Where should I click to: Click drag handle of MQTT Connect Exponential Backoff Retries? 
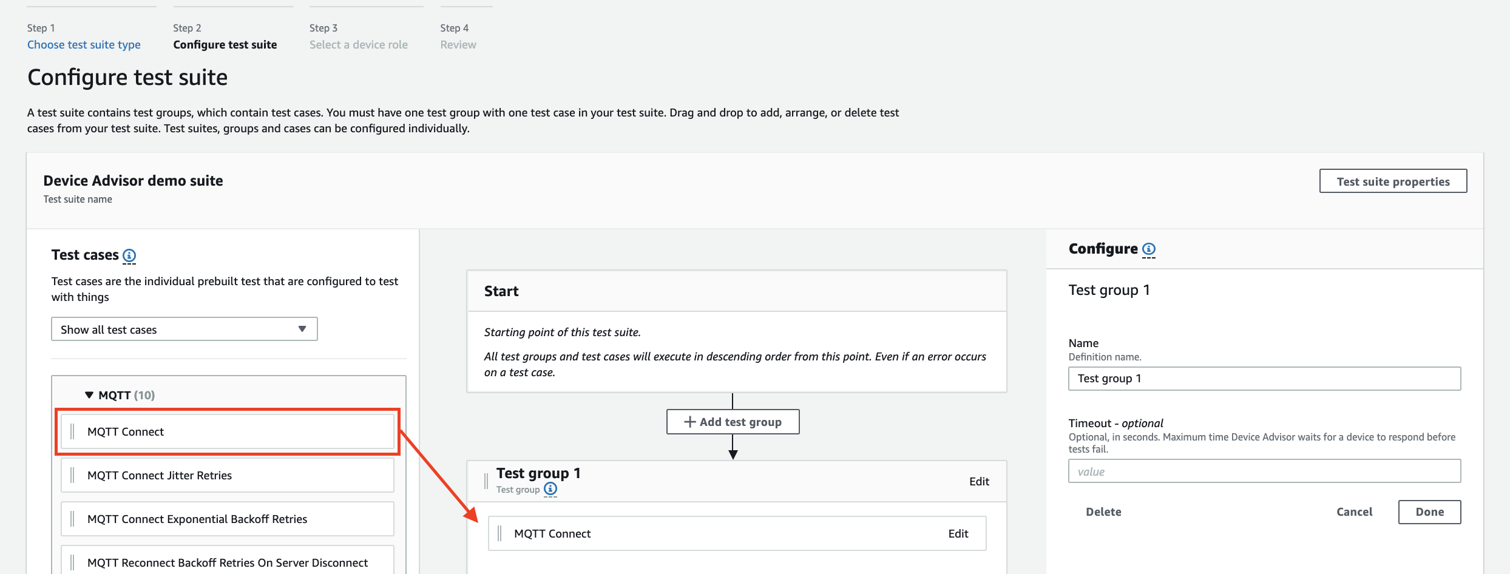[73, 519]
